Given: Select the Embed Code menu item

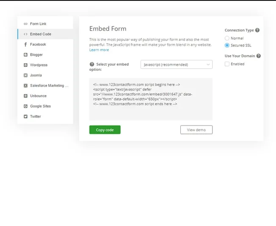Looking at the screenshot, I should pyautogui.click(x=45, y=34).
